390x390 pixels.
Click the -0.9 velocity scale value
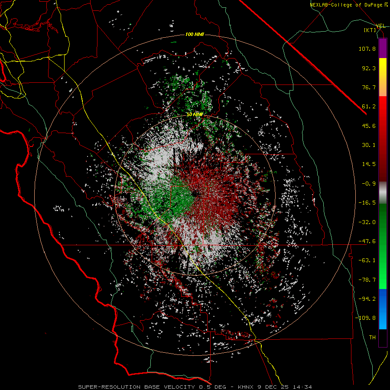(x=369, y=184)
